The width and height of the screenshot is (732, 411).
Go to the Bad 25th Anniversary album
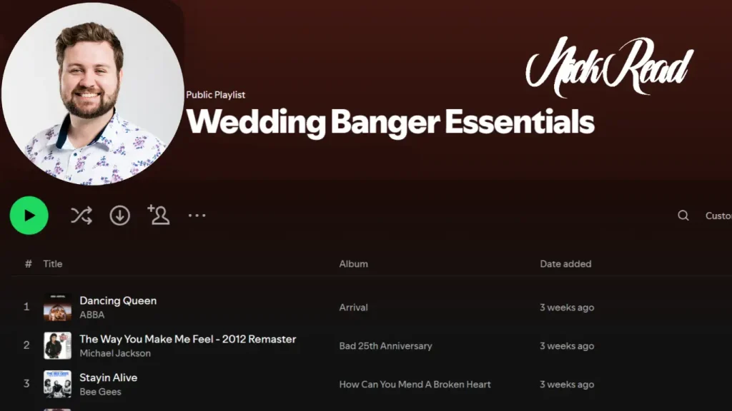(x=385, y=346)
